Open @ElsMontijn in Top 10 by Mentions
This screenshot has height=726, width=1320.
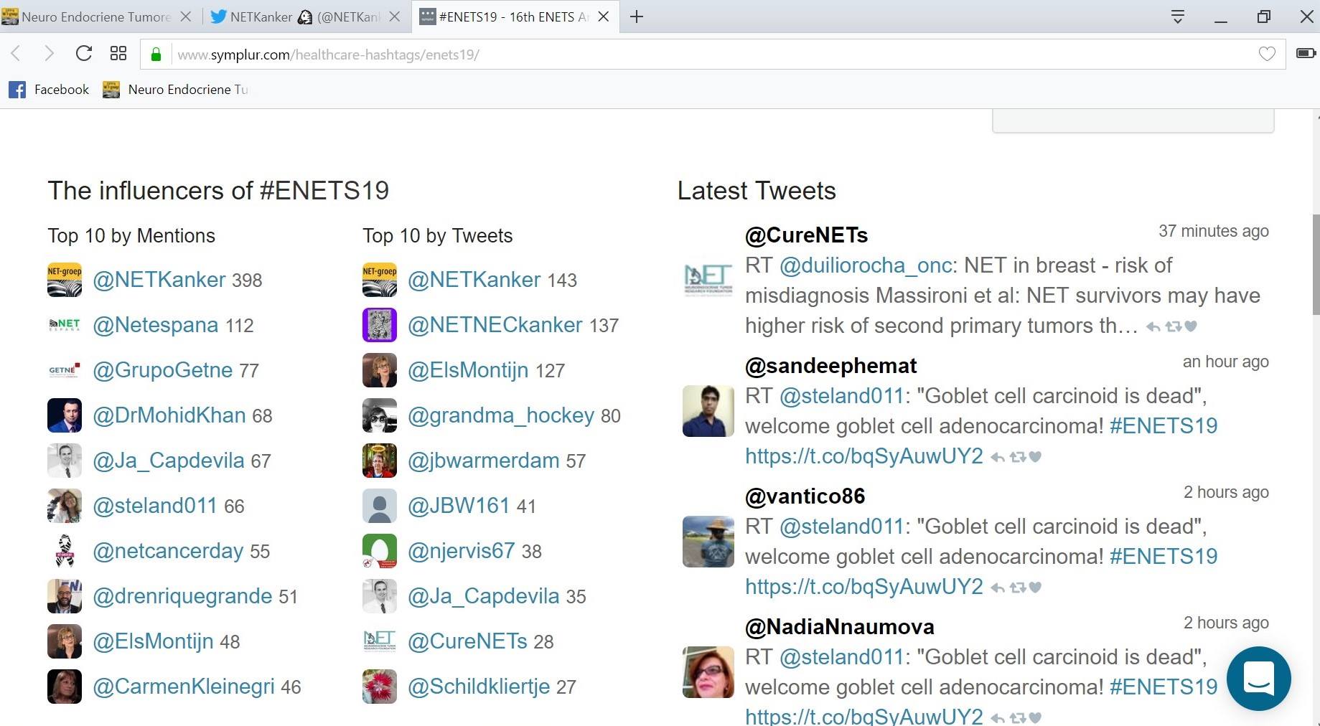point(153,641)
